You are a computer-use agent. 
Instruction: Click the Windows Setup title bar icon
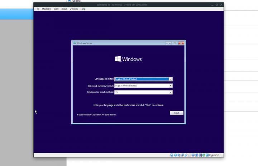75,43
